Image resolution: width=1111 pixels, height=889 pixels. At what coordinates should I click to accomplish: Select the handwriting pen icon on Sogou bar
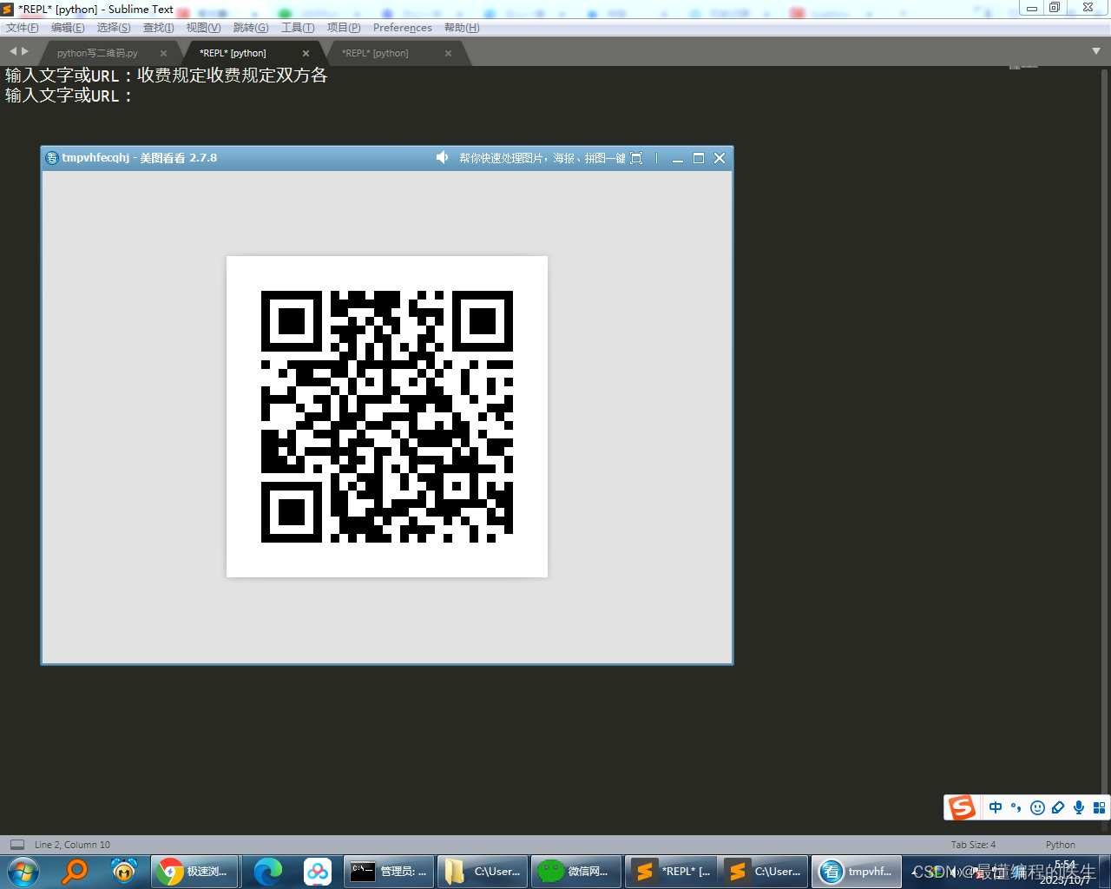coord(1057,807)
